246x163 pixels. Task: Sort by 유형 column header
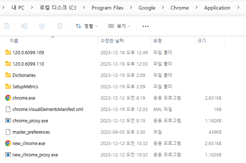click(158, 41)
